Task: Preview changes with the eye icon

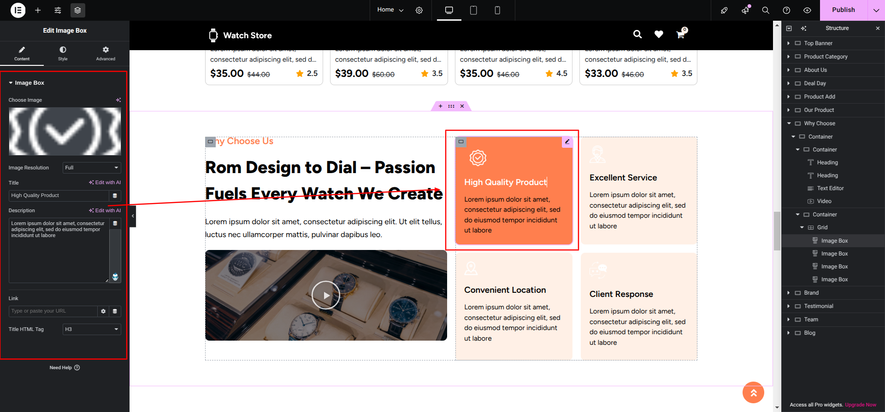Action: (807, 10)
